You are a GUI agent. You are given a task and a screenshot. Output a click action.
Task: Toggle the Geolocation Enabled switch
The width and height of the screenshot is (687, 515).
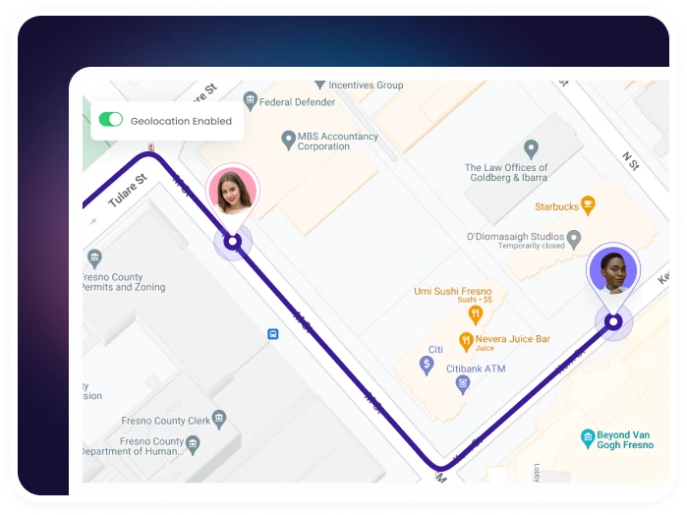110,119
